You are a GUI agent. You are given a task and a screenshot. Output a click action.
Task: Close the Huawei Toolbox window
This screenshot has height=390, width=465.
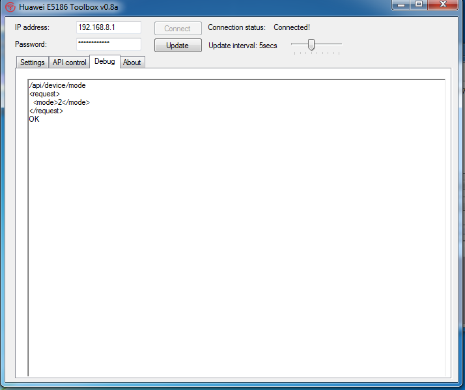[443, 5]
